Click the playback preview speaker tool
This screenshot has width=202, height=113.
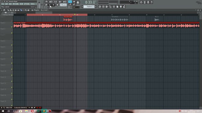[x=28, y=10]
